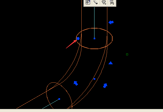Click square grip at lower centerline end
Screen dimensions: 163x112
tap(59, 99)
